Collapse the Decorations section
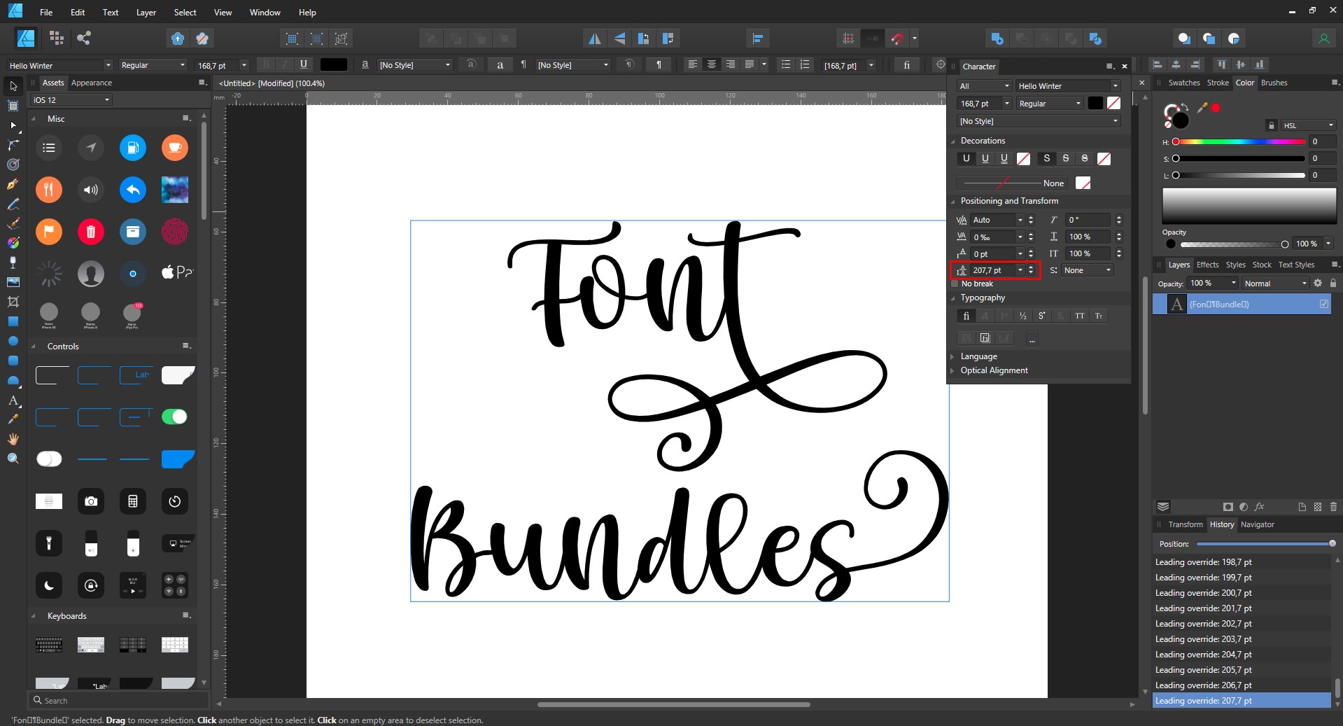The height and width of the screenshot is (726, 1343). tap(952, 141)
